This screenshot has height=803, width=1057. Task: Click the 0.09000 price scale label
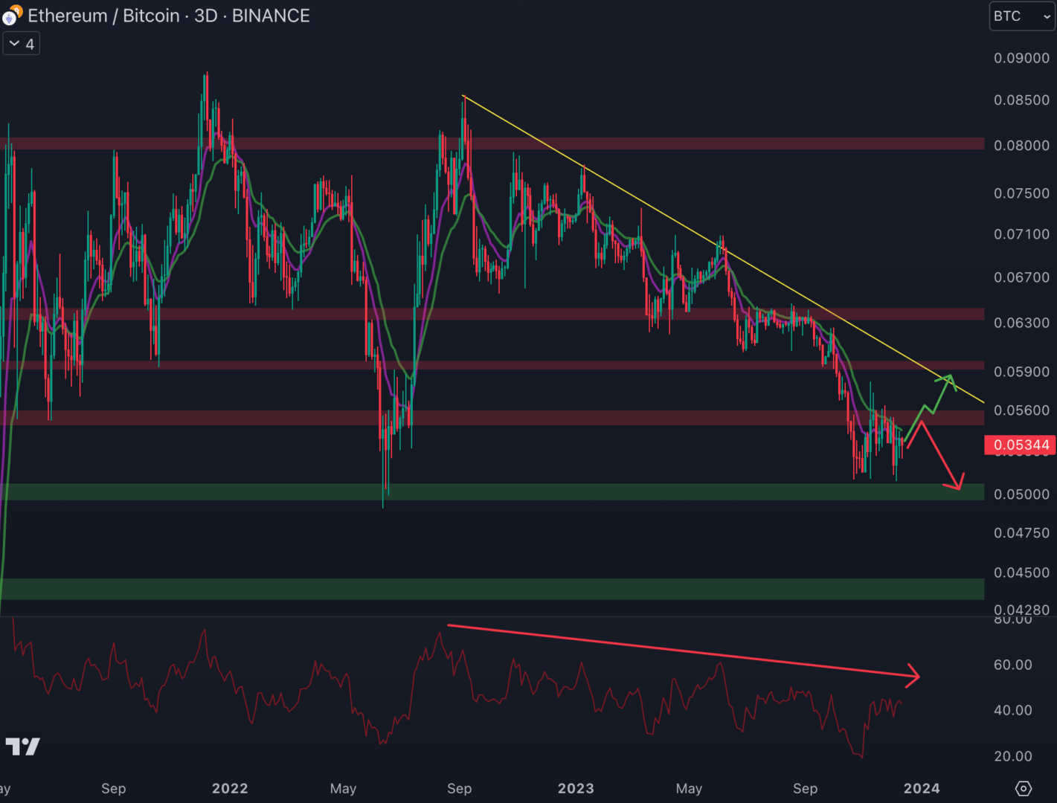[x=1021, y=58]
